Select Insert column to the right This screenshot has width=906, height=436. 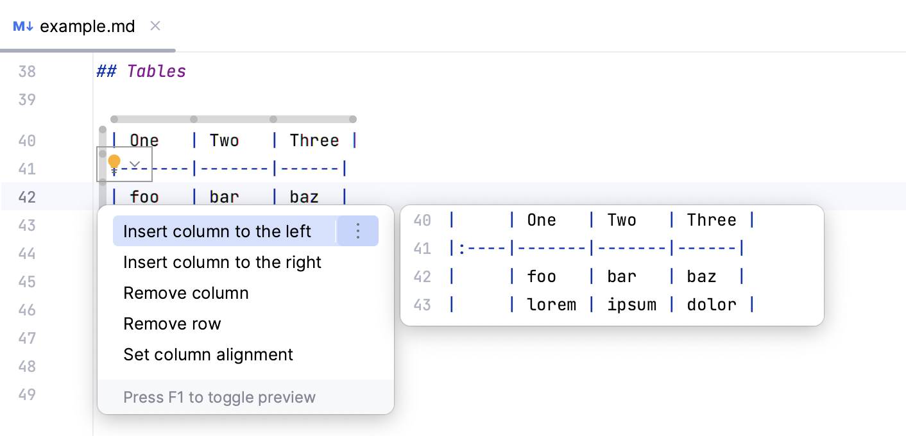tap(222, 262)
